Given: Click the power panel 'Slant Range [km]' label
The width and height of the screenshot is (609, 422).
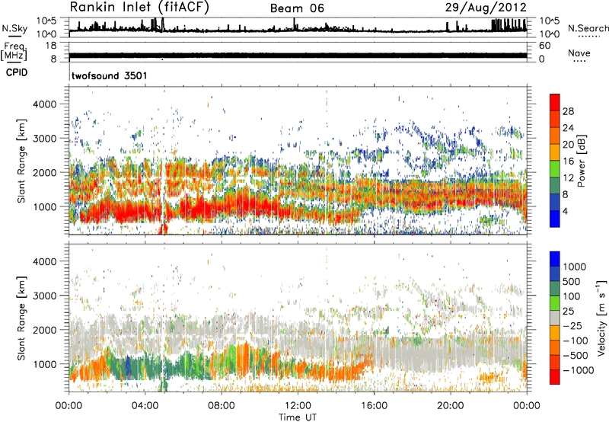Looking at the screenshot, I should click(21, 161).
